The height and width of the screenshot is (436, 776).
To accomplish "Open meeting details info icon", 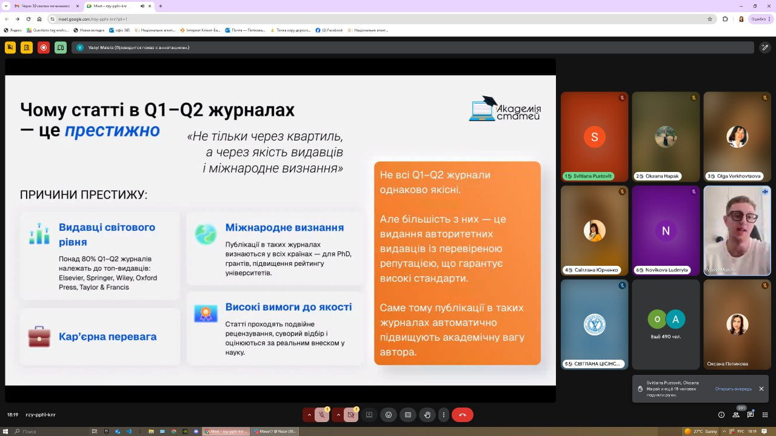I will pyautogui.click(x=721, y=415).
